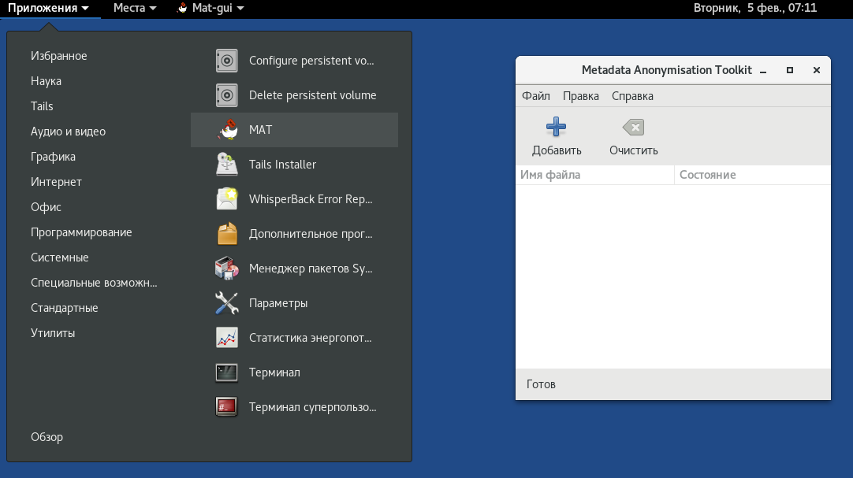The image size is (853, 478).
Task: Expand the Места menu
Action: pyautogui.click(x=134, y=8)
